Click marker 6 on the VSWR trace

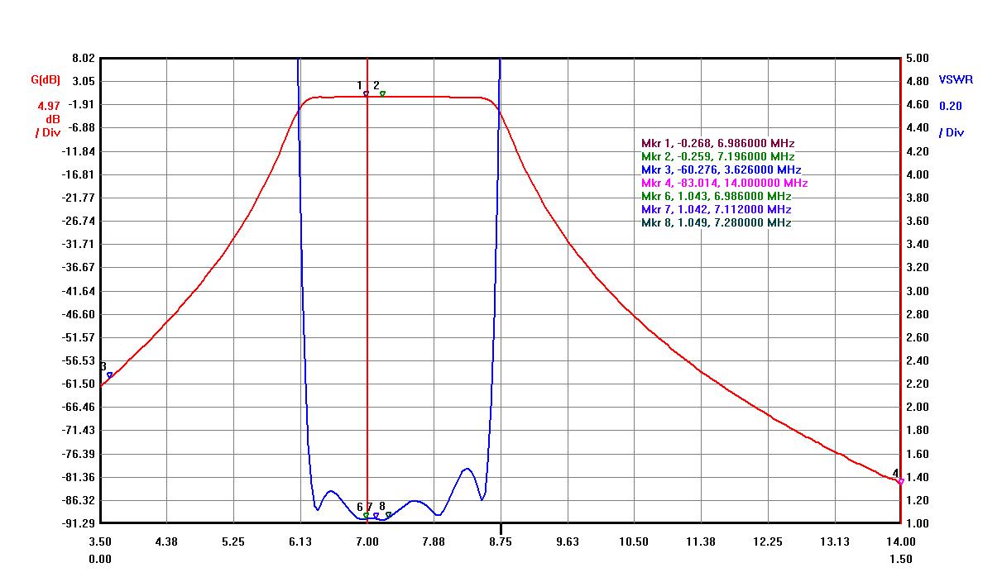pos(366,515)
